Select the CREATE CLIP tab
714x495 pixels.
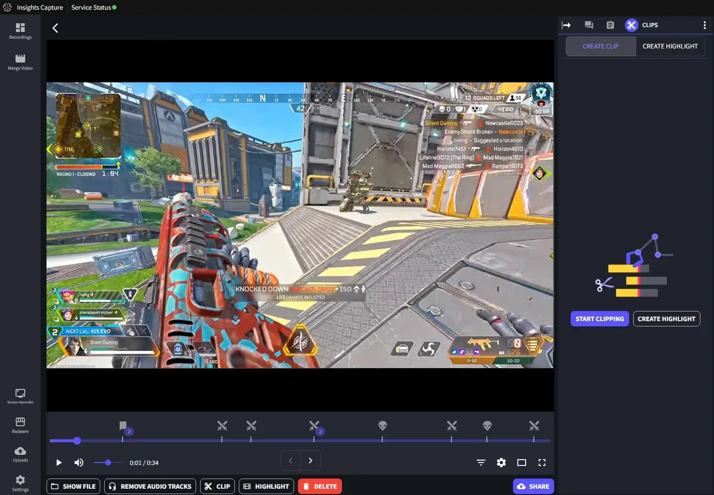coord(601,46)
